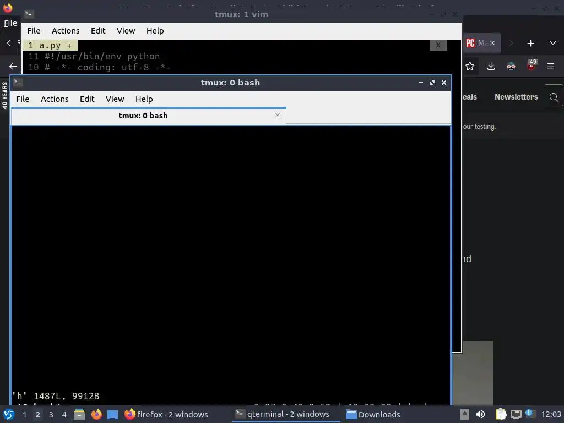Open Edit menu in tmux vim window

pyautogui.click(x=98, y=31)
